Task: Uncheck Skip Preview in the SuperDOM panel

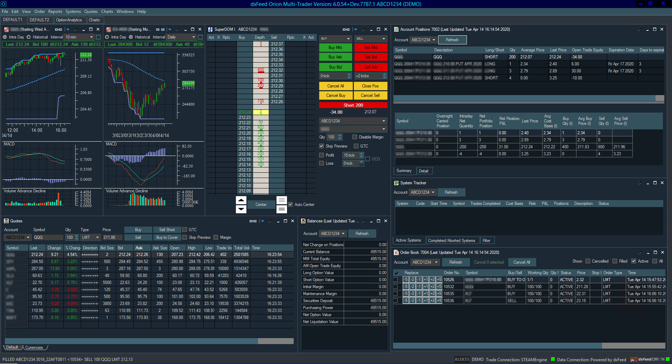Action: pos(322,146)
